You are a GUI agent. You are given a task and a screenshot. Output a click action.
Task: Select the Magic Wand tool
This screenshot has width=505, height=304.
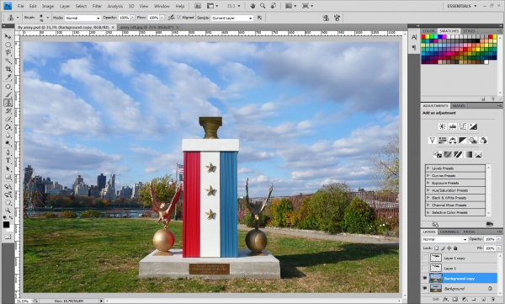[8, 61]
